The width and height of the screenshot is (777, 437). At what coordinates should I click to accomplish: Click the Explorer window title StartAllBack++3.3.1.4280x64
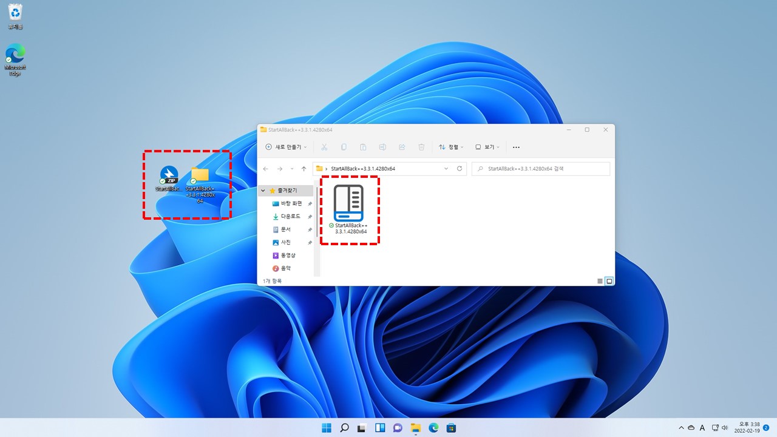(x=300, y=129)
